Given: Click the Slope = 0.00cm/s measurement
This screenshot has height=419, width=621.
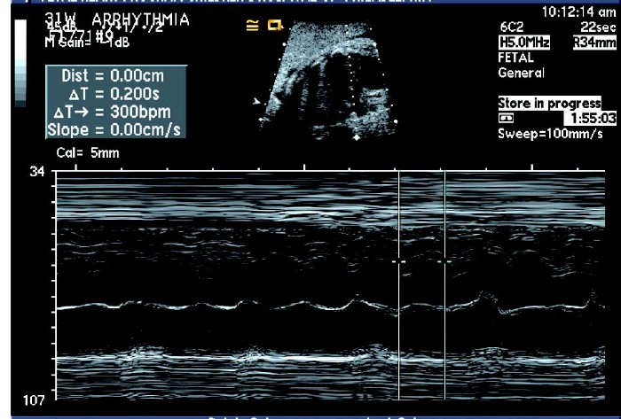Looking at the screenshot, I should [x=114, y=130].
